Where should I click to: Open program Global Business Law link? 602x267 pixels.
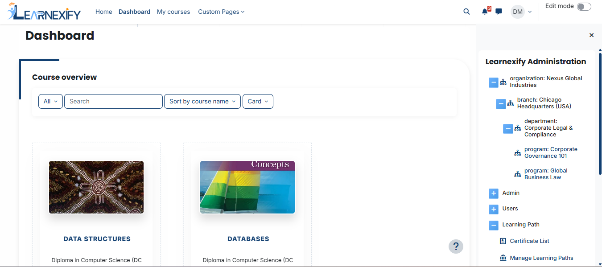546,174
